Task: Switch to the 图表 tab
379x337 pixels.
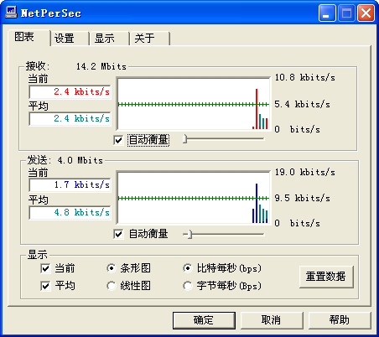Action: (29, 37)
